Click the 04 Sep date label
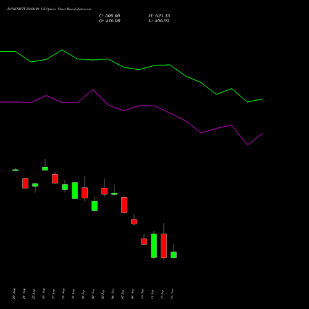 coord(113,294)
